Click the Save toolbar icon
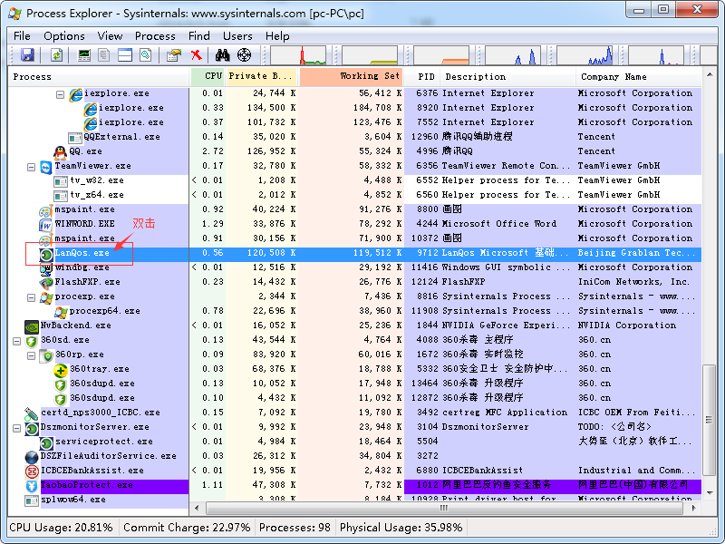725x544 pixels. (27, 55)
